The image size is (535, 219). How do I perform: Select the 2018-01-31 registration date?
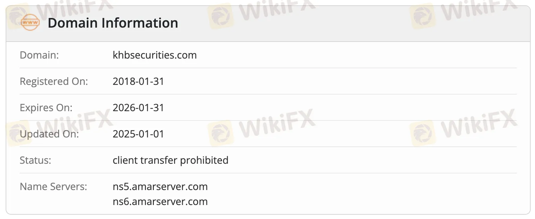138,81
